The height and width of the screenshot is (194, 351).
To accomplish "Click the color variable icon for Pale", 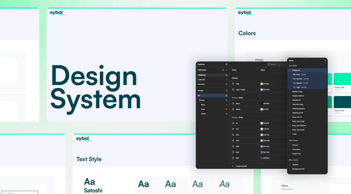I will point(233,84).
